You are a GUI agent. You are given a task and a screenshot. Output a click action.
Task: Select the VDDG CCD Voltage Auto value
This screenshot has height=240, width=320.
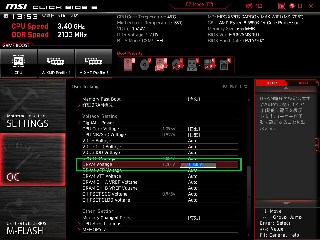[192, 147]
